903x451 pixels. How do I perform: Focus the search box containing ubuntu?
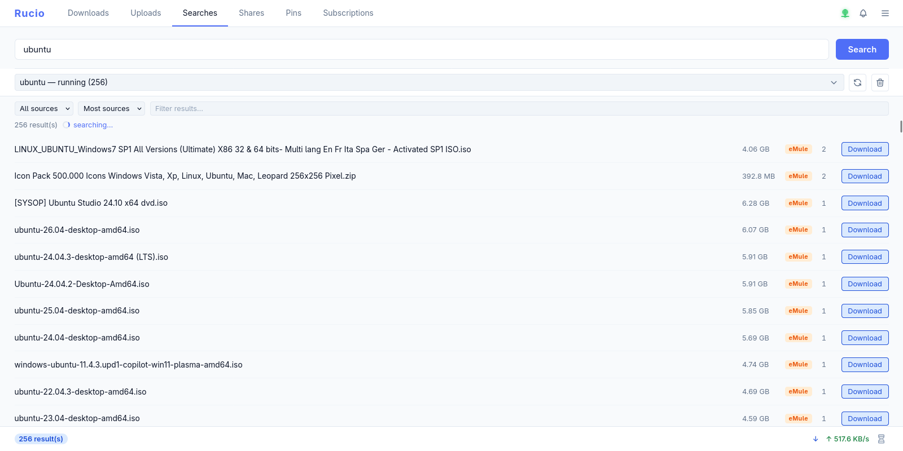pyautogui.click(x=422, y=50)
